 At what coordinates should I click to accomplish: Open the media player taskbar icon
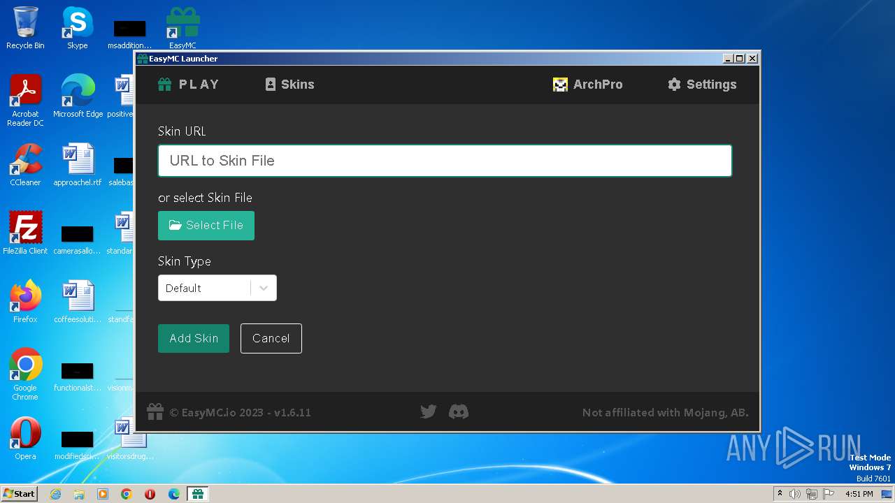tap(103, 494)
